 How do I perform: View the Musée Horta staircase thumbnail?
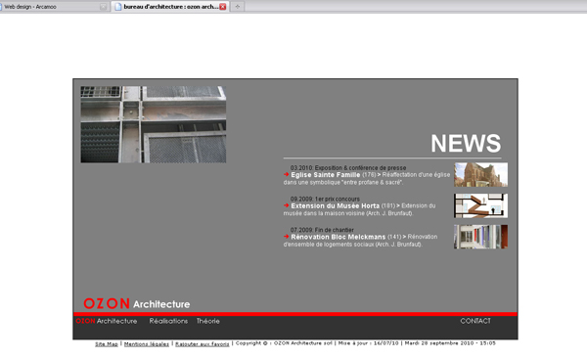[480, 205]
